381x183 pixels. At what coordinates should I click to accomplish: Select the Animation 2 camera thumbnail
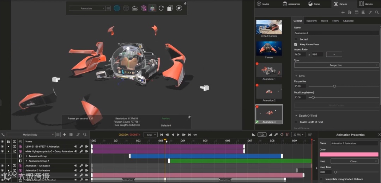point(269,91)
